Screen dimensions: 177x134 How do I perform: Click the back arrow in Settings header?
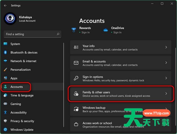pyautogui.click(x=6, y=5)
